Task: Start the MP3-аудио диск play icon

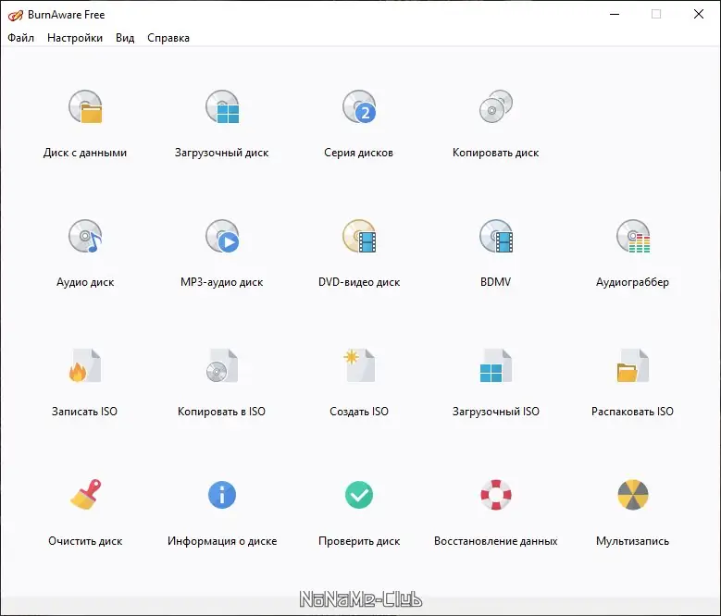Action: pos(222,236)
